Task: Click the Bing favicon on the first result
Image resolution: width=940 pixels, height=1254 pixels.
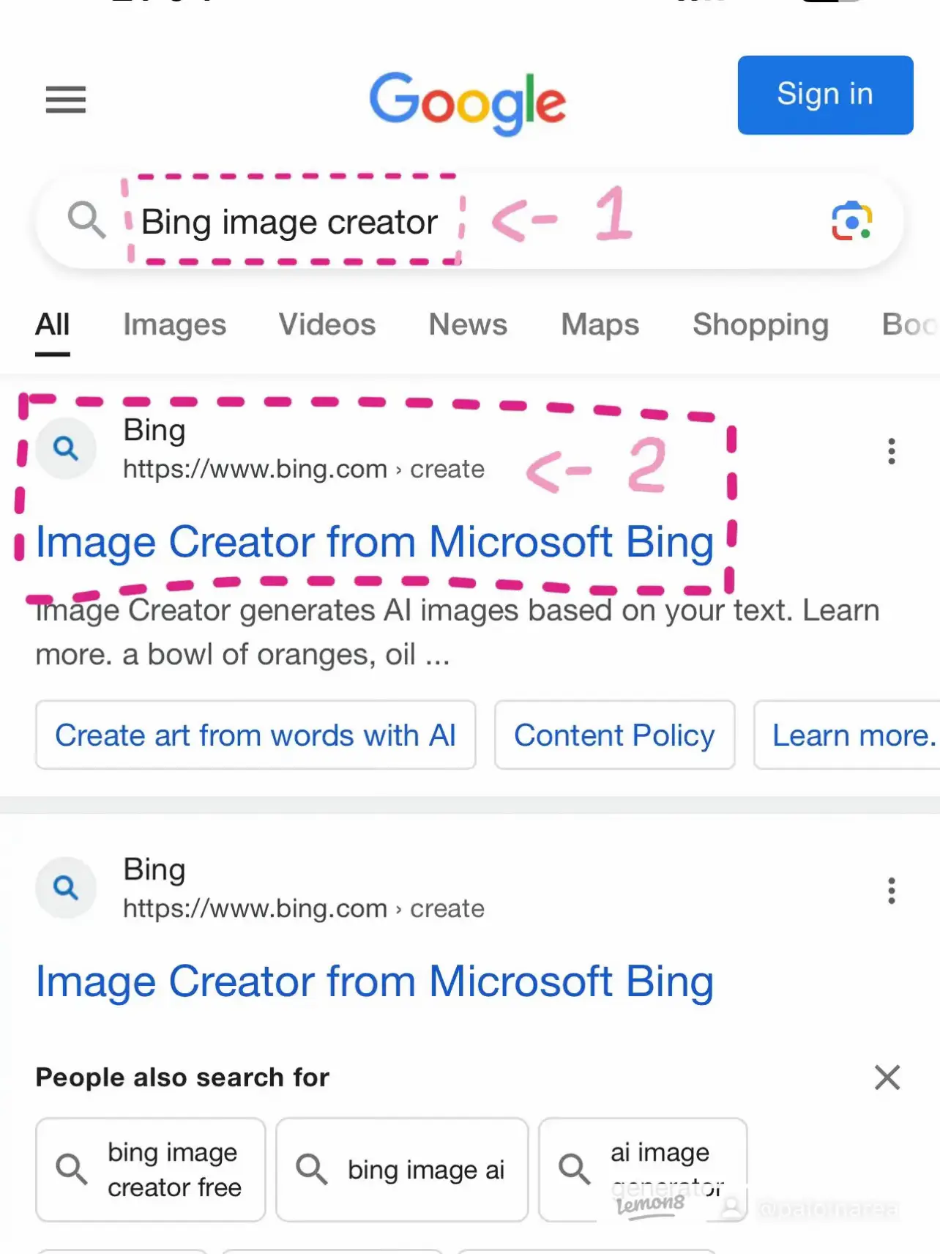Action: coord(65,448)
